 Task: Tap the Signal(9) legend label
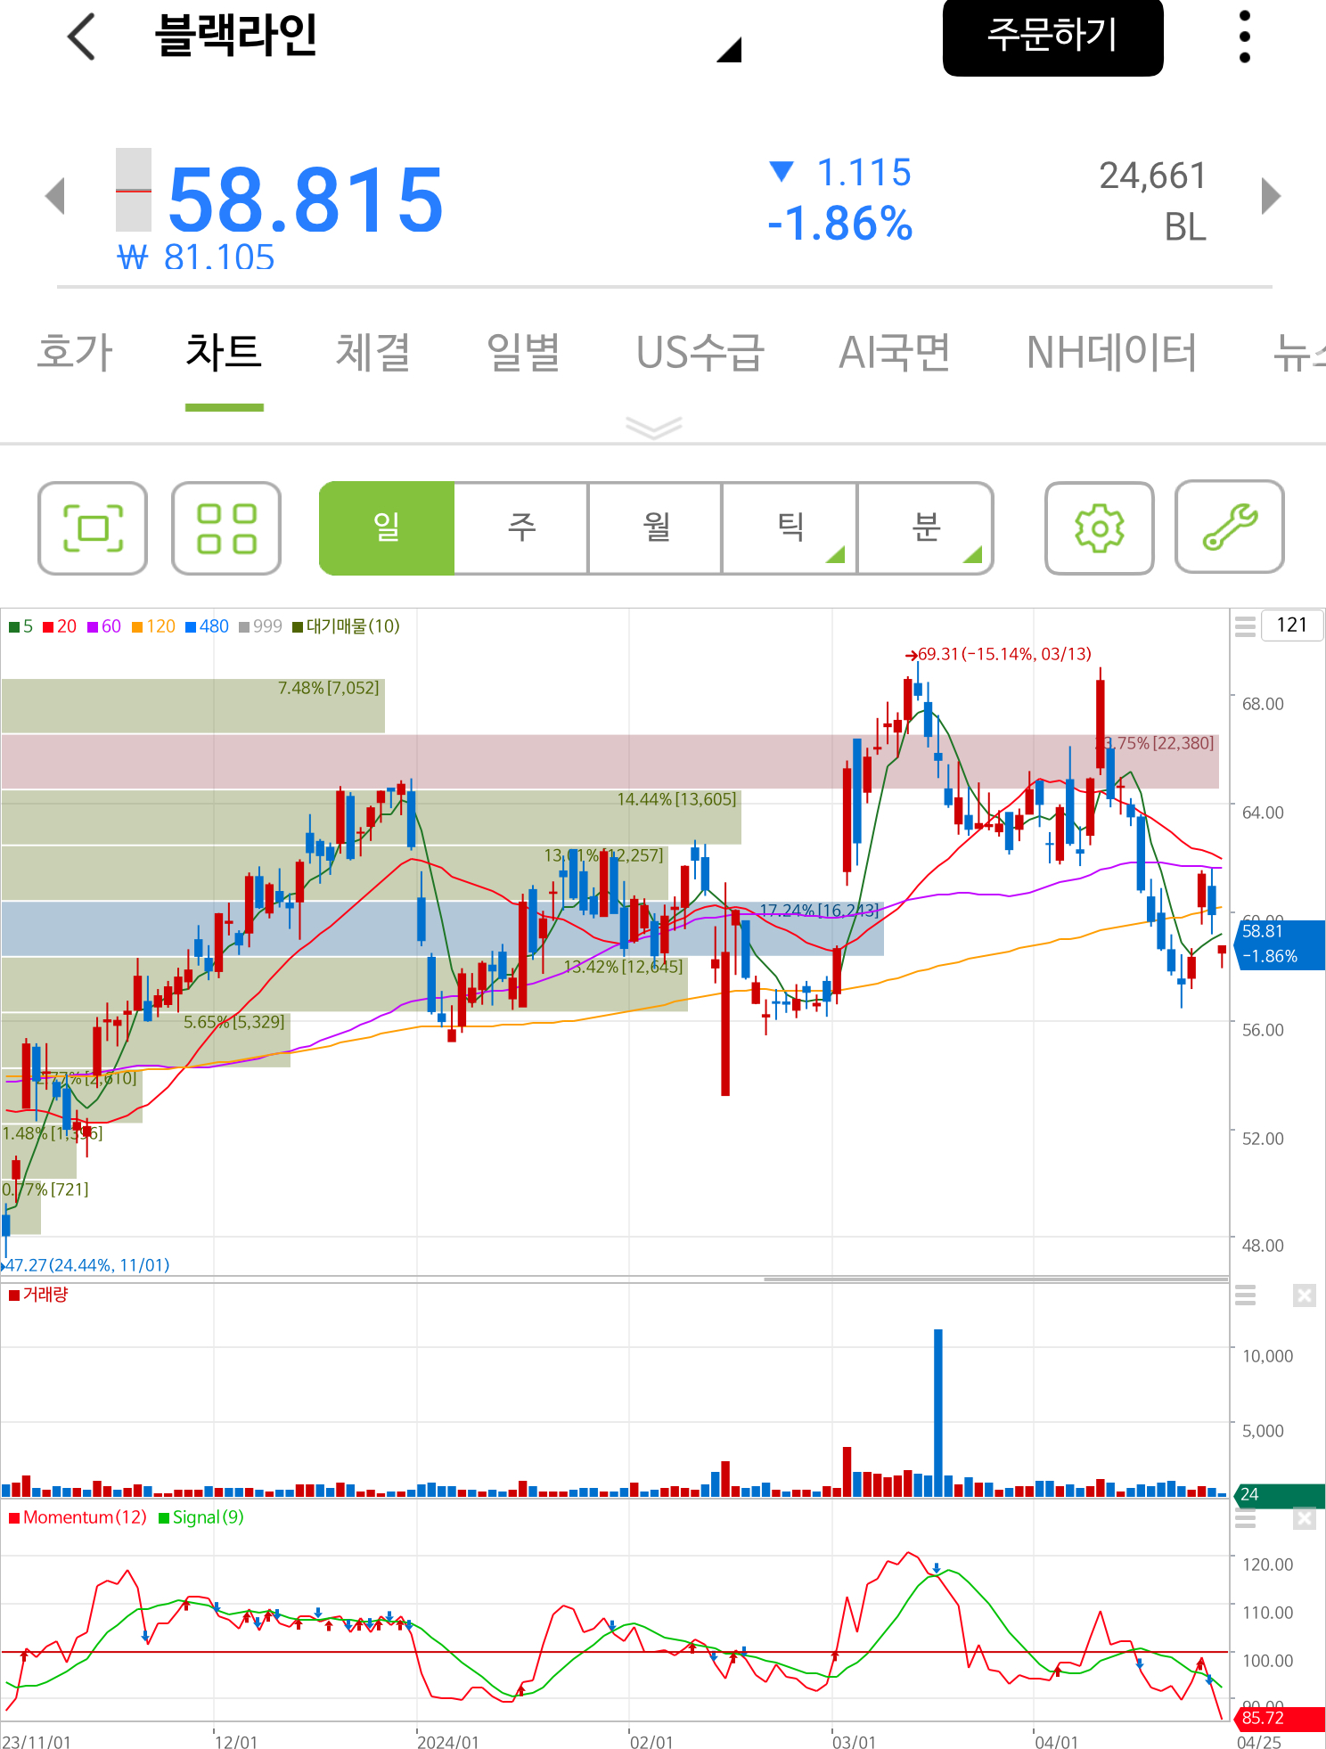click(x=201, y=1517)
